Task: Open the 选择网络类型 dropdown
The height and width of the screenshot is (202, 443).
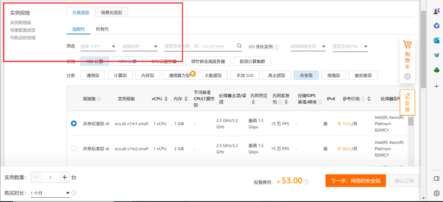Action: coord(308,46)
